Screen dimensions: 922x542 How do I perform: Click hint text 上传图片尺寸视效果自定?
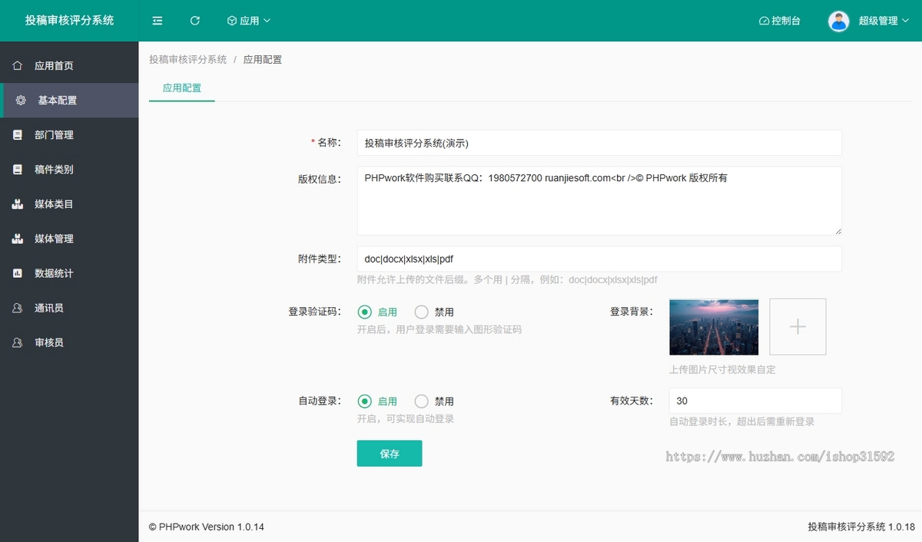point(722,369)
